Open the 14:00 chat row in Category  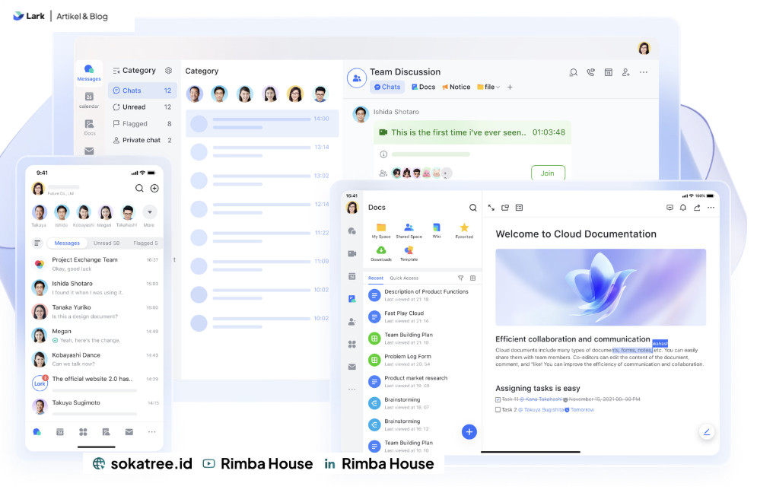click(x=262, y=124)
